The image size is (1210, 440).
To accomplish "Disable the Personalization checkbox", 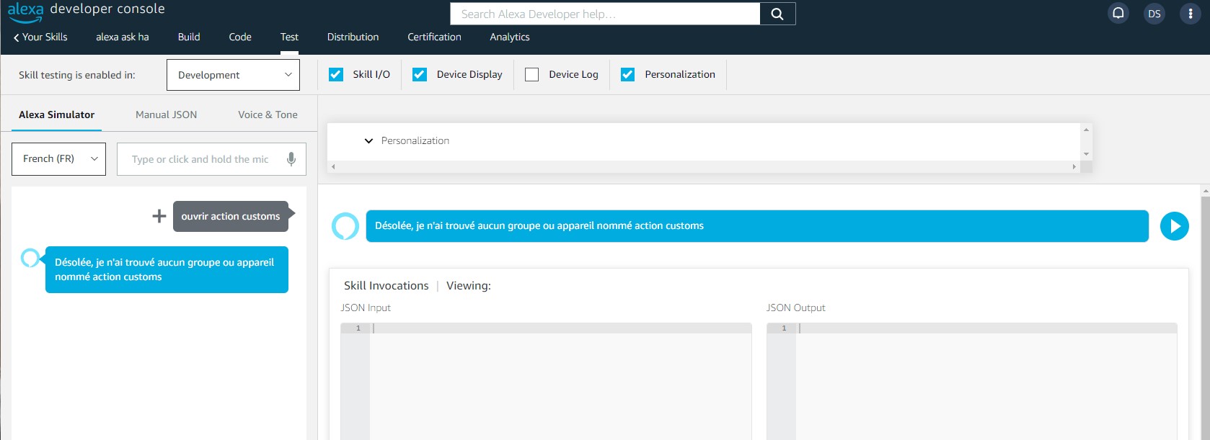I will click(628, 74).
